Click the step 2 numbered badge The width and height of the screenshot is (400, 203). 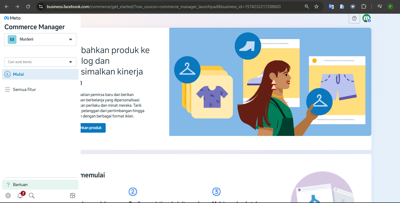(133, 191)
